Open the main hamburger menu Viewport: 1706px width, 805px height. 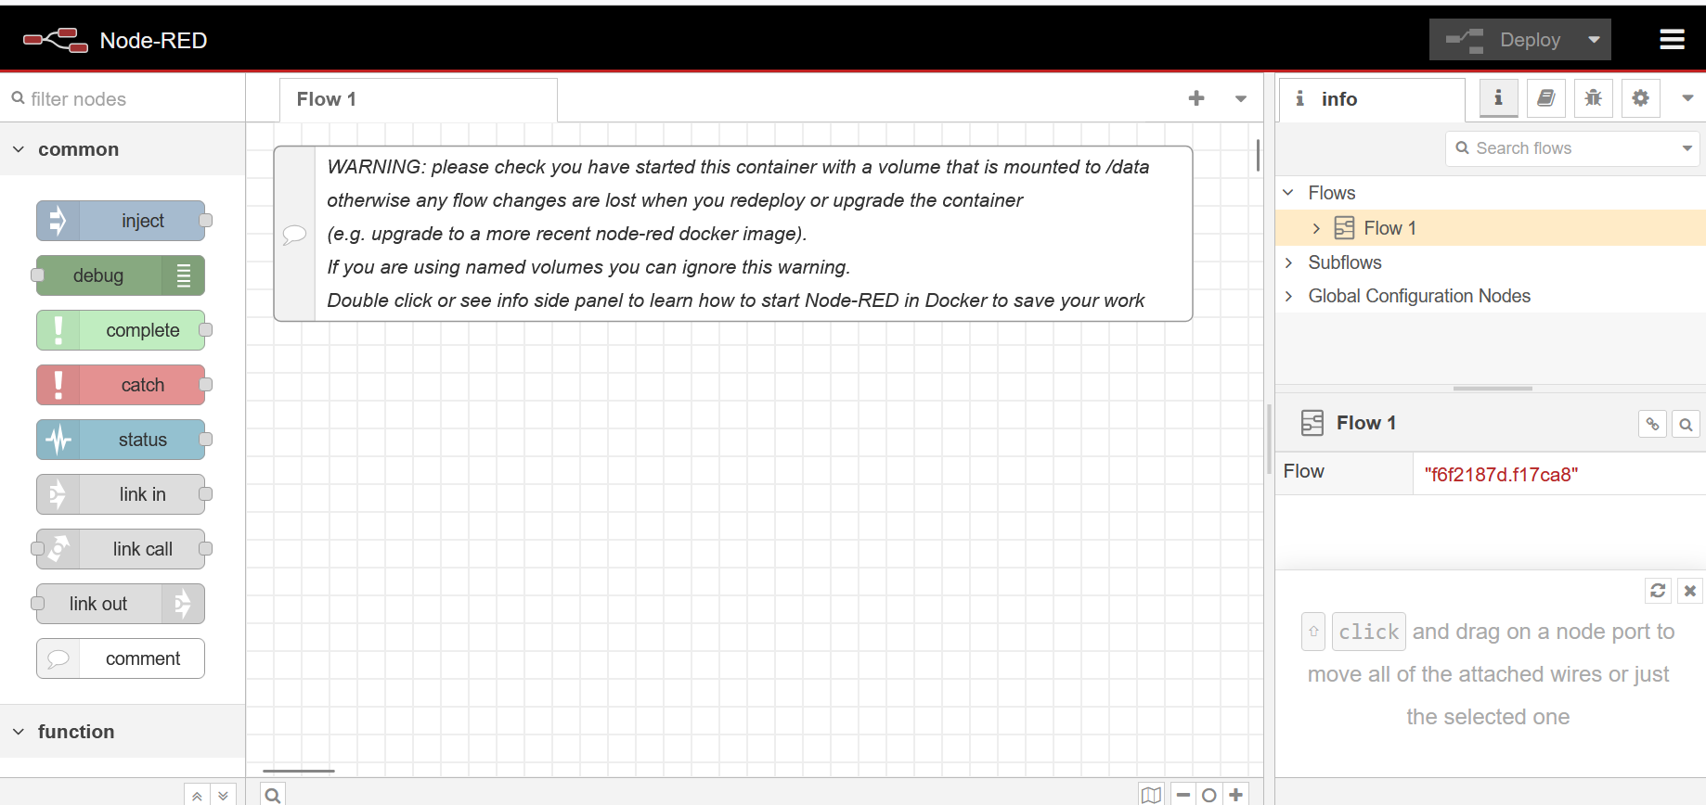pos(1672,39)
